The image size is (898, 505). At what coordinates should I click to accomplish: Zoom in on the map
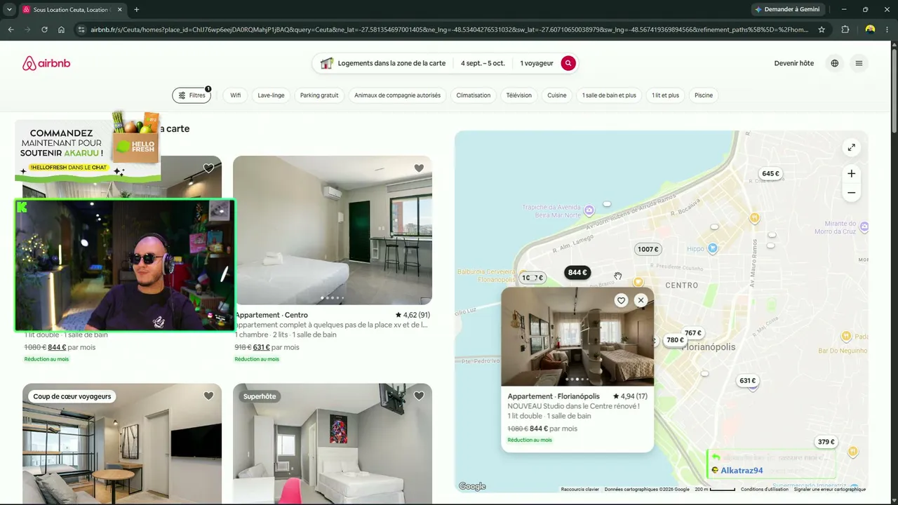pos(851,173)
